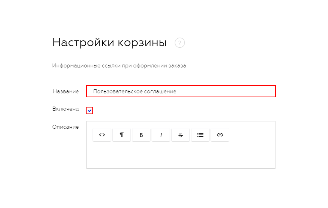Insert a bulleted list
328x208 pixels.
click(x=200, y=135)
